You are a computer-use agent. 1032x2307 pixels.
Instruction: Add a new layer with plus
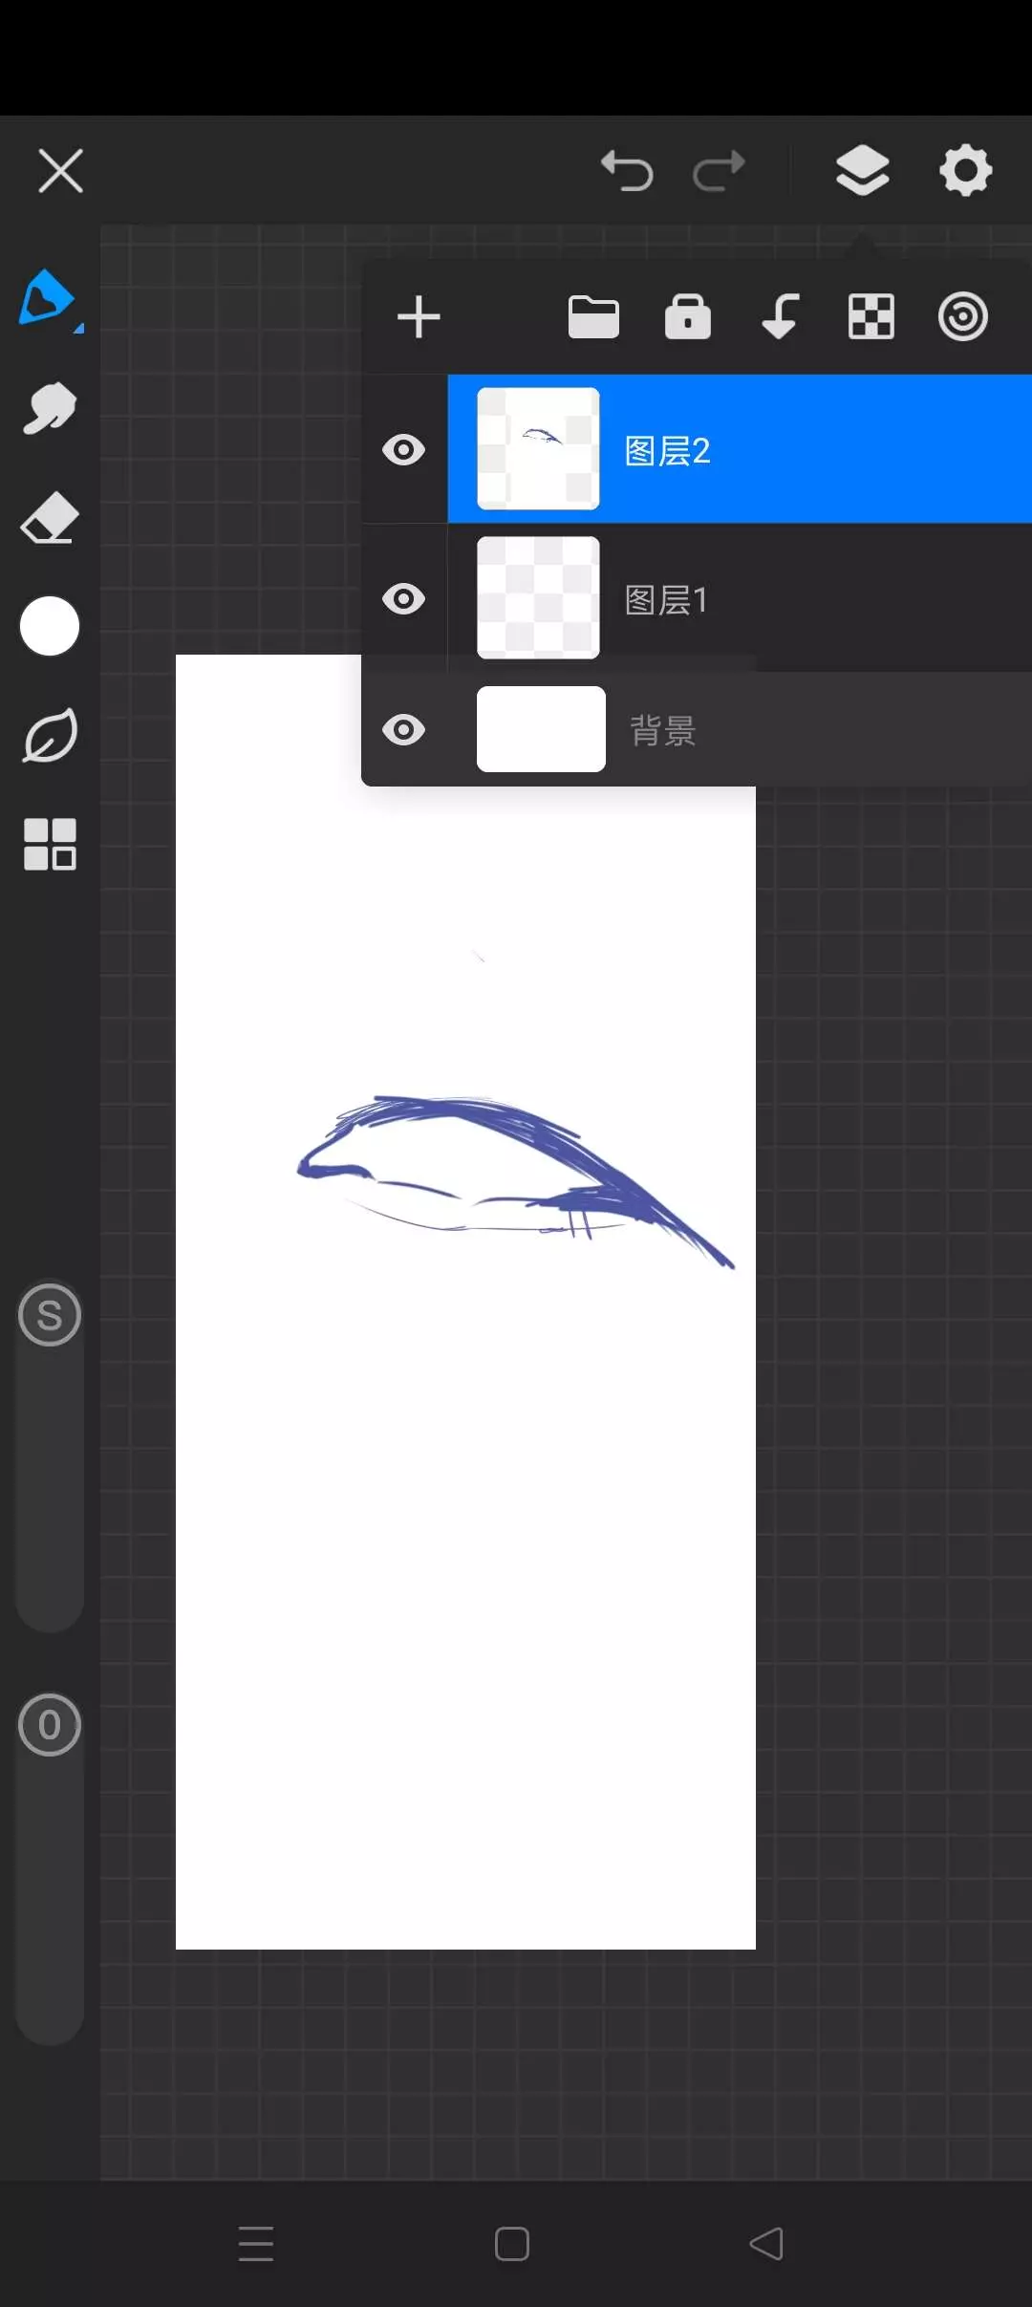pos(419,317)
